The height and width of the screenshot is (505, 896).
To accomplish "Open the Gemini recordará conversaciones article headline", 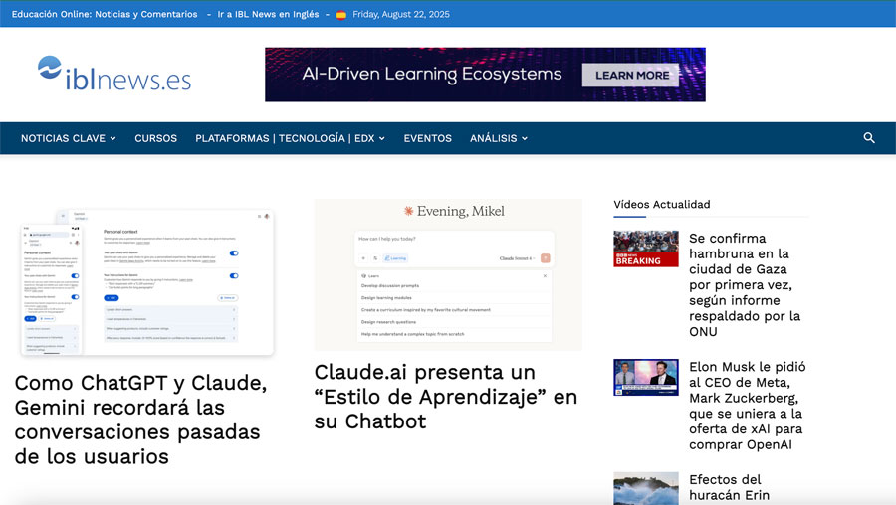I will 141,420.
